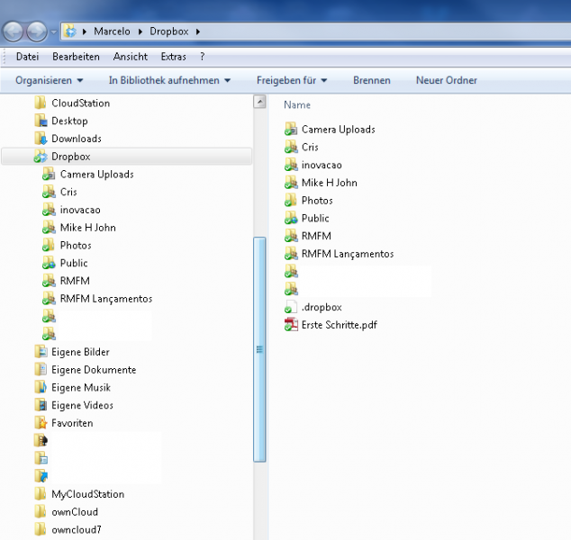
Task: Click scroll up arrow of navigation pane
Action: pos(259,102)
